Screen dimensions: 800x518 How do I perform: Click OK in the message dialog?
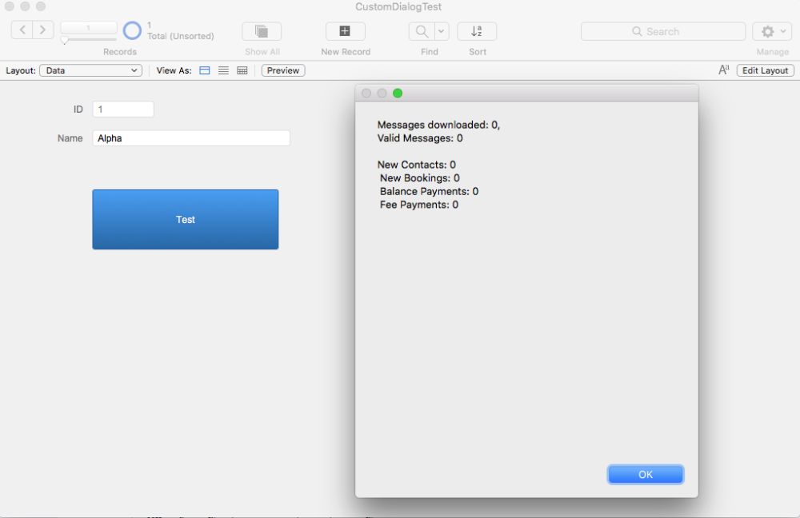645,475
